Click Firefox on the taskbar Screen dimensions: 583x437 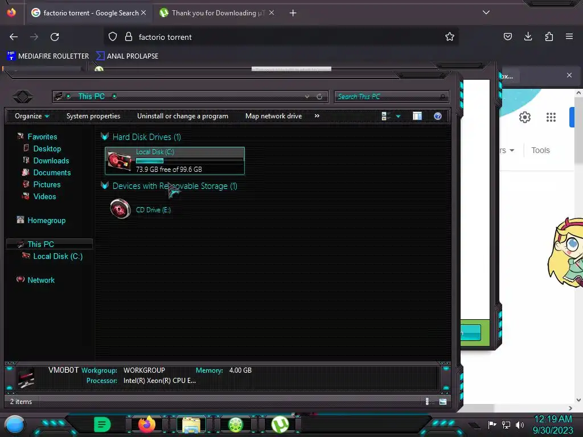click(146, 424)
